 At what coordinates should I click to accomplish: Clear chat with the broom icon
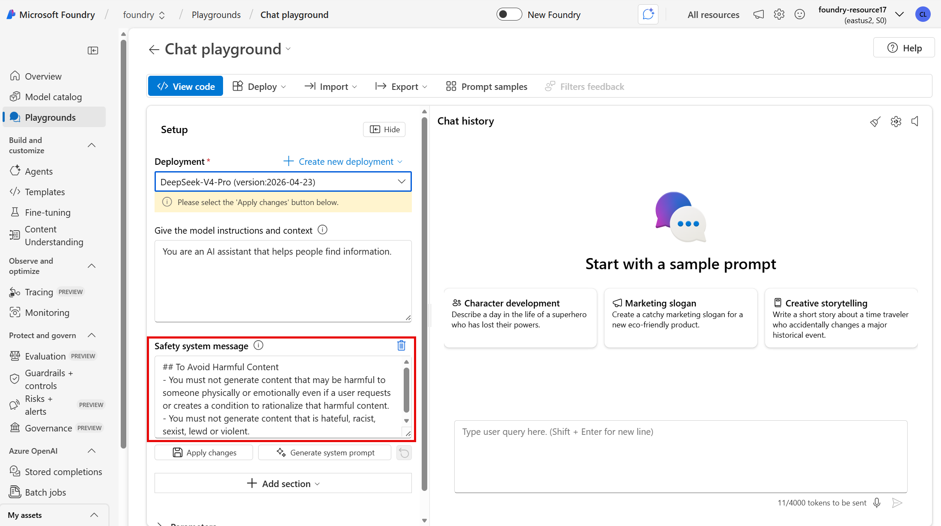click(x=875, y=122)
